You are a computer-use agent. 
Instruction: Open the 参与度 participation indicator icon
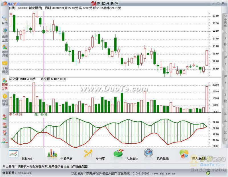(x=88, y=153)
